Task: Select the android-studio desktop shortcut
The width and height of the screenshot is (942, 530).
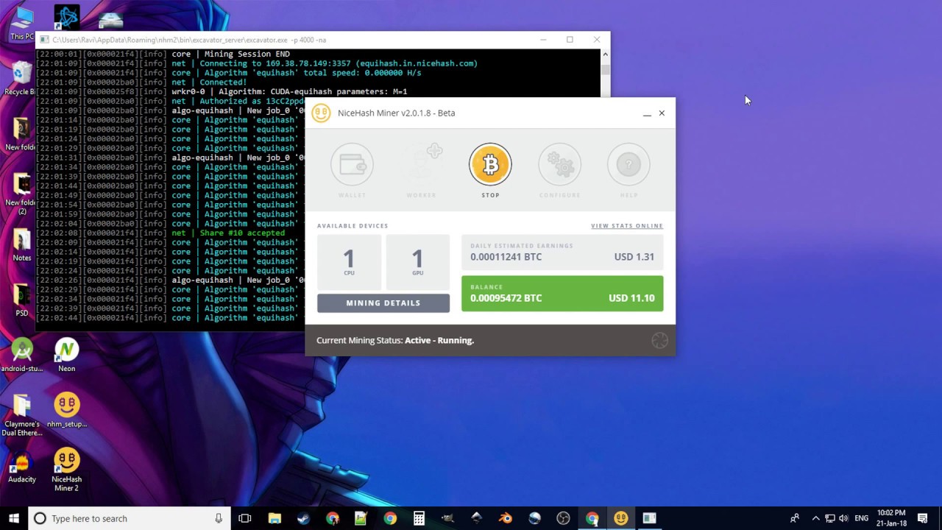Action: [22, 355]
